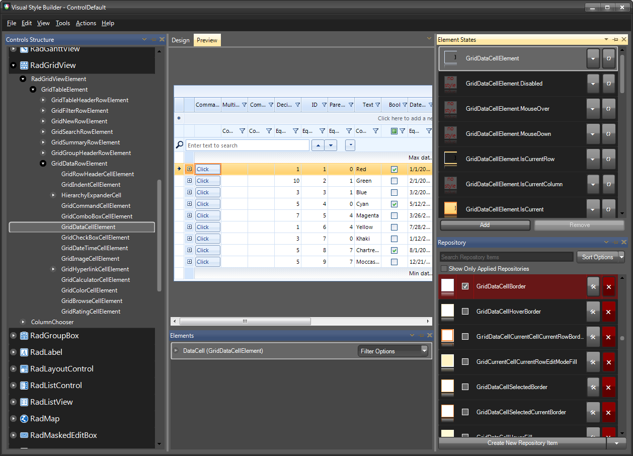
Task: Click the RadMaskedEditBox icon
Action: pyautogui.click(x=24, y=435)
